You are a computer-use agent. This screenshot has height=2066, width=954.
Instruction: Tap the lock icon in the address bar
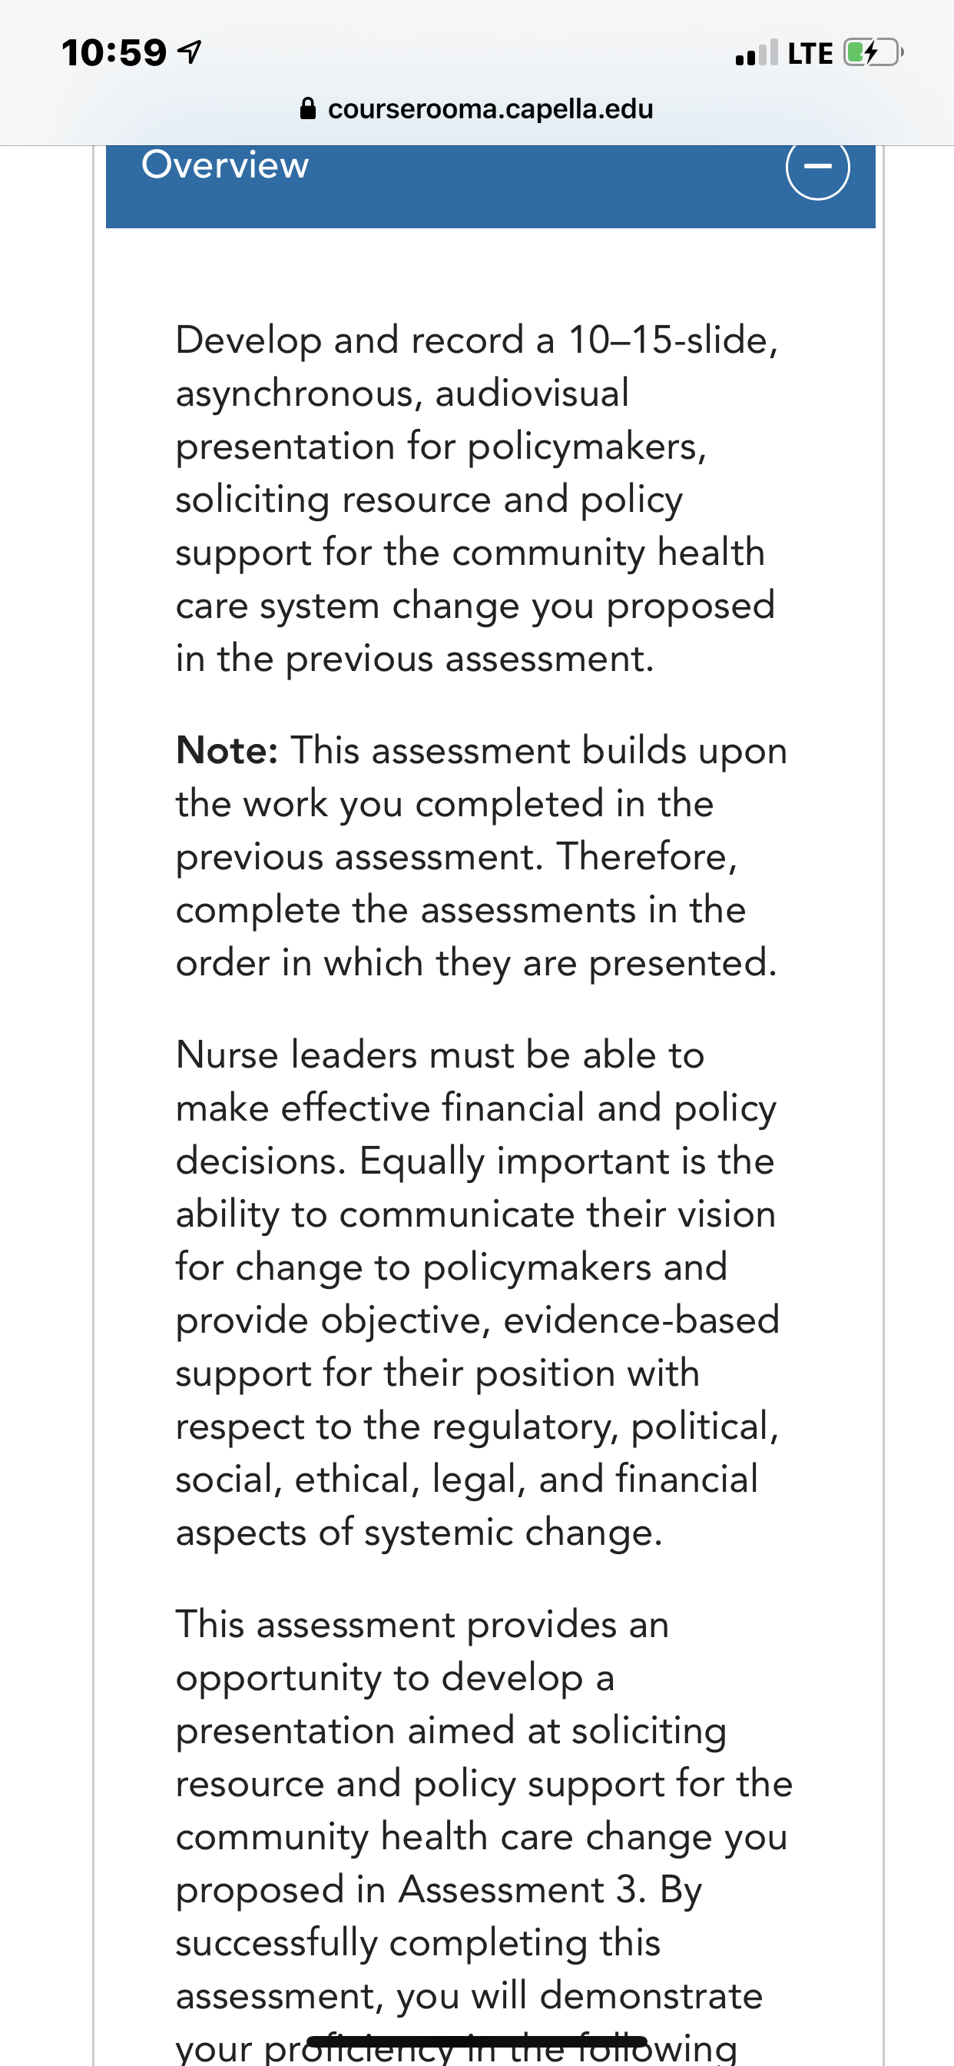click(x=308, y=108)
